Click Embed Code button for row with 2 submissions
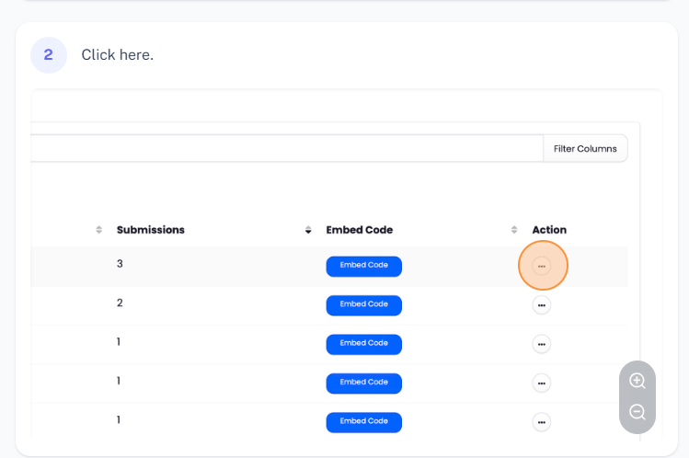689x458 pixels. pos(364,304)
